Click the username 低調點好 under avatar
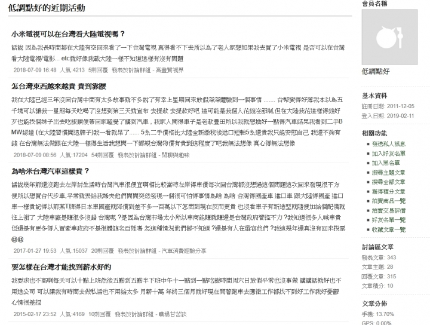430x325 pixels. 376,72
